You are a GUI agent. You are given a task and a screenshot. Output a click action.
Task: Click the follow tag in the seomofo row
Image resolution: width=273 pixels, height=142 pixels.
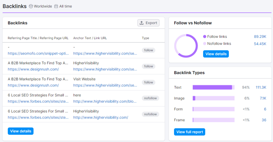pyautogui.click(x=148, y=50)
